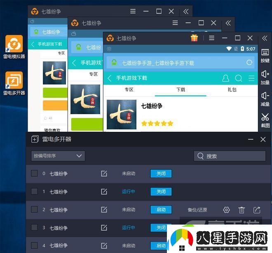Click 关闭 button for instance 1
272x253 pixels.
161,192
